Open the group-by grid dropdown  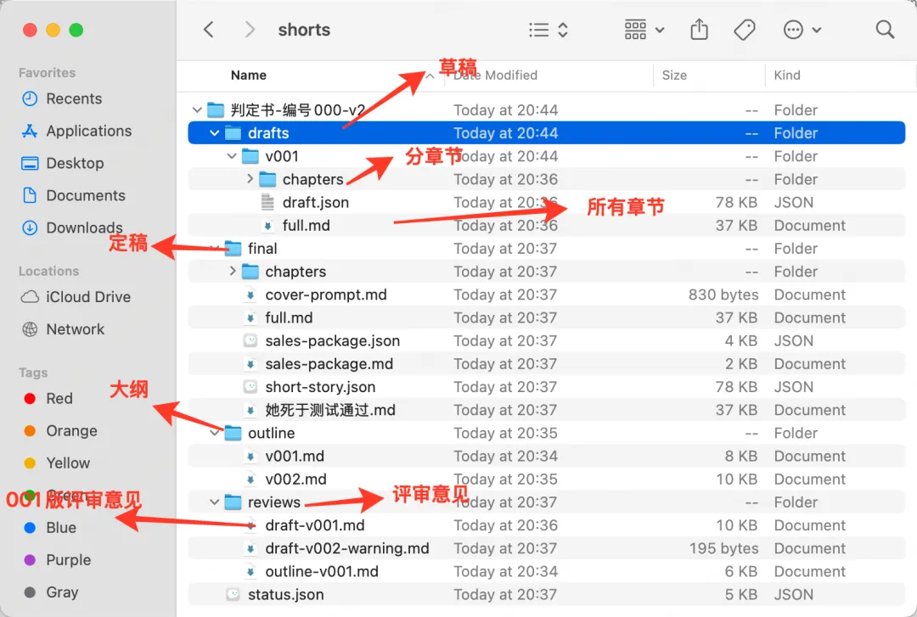point(644,30)
